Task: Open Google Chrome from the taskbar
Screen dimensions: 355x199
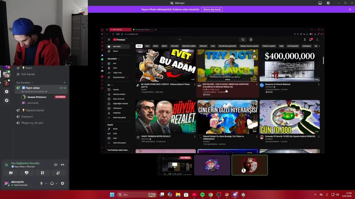Action: pyautogui.click(x=211, y=195)
